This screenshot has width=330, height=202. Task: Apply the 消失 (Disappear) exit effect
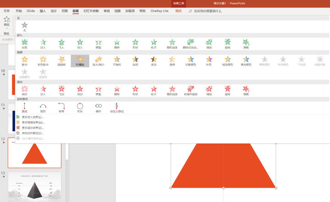25,90
